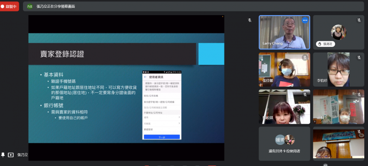This screenshot has height=166, width=368.
Task: Click the 要使用自己的帳戶 bullet
Action: 73,118
